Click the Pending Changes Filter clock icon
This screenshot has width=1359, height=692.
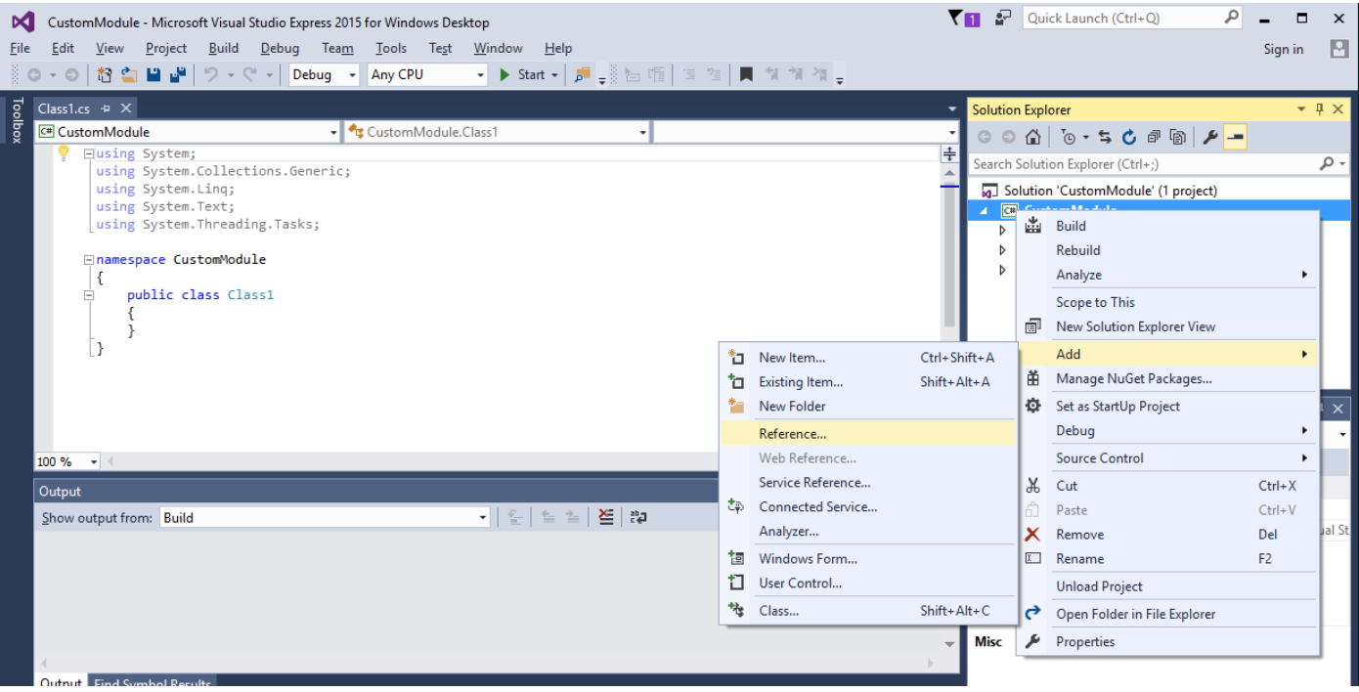pyautogui.click(x=1068, y=138)
